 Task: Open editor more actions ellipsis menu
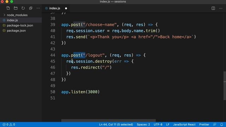pos(221,8)
